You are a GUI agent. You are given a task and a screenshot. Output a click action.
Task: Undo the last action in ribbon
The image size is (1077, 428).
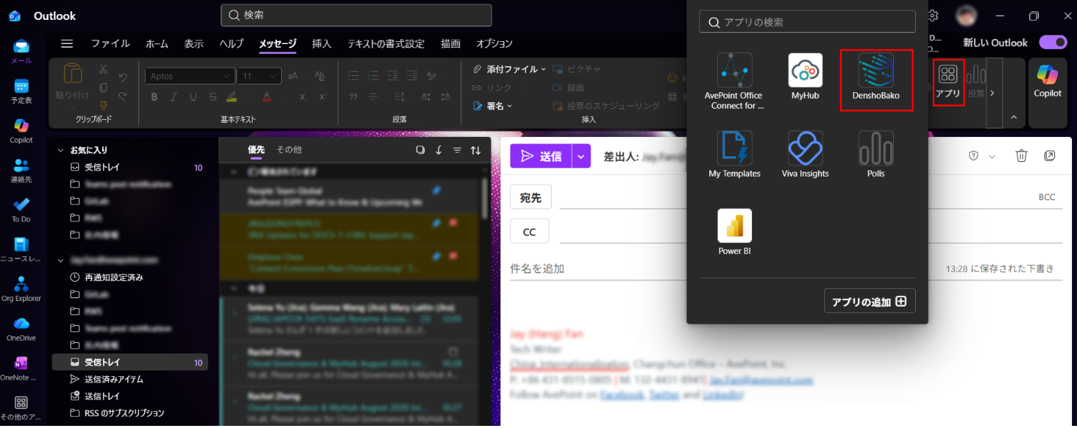[124, 76]
